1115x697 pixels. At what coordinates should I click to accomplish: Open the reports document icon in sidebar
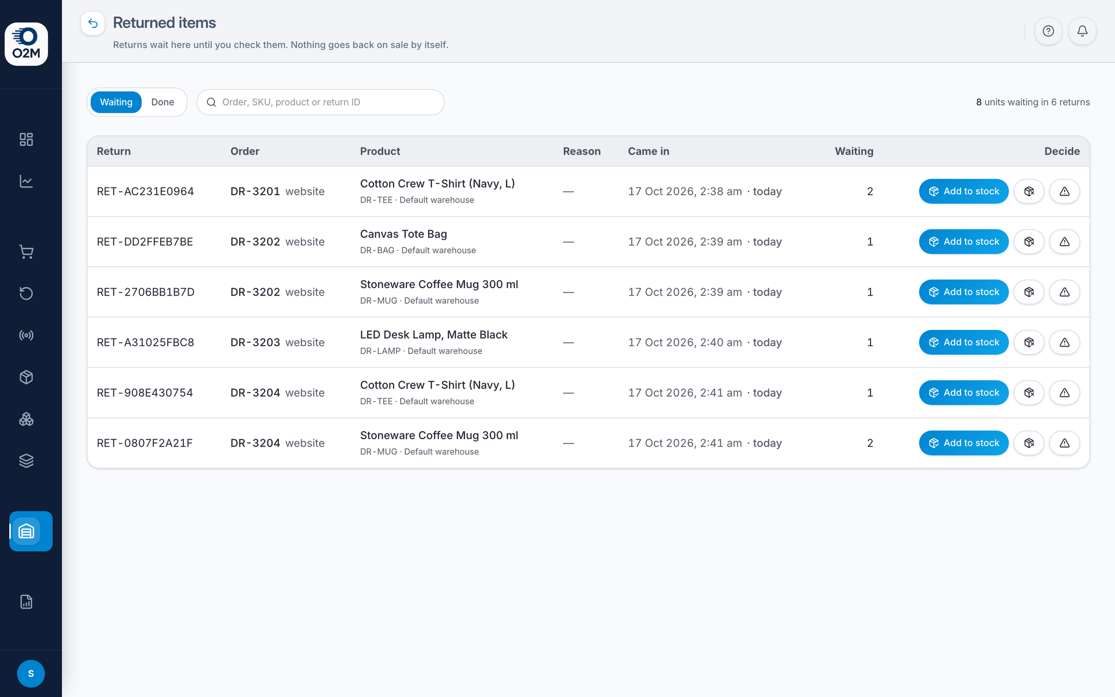[x=26, y=602]
